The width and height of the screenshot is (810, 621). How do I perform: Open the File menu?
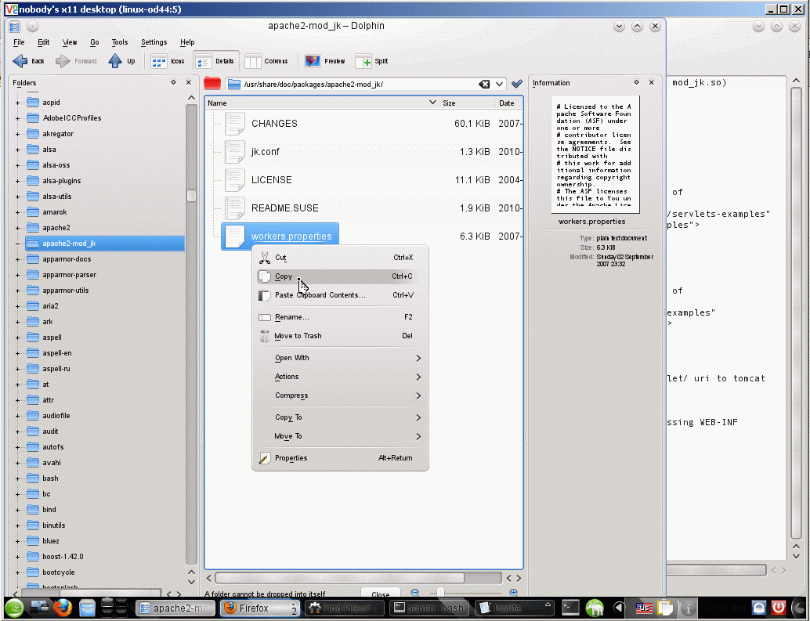[19, 42]
